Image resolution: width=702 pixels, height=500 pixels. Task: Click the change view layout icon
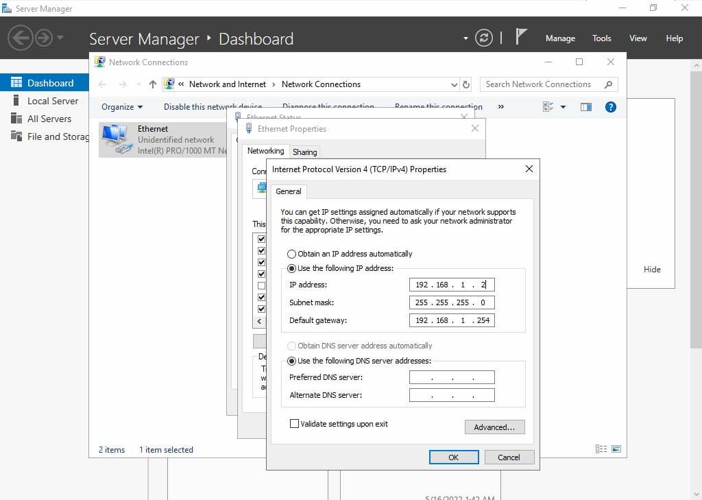tap(548, 107)
